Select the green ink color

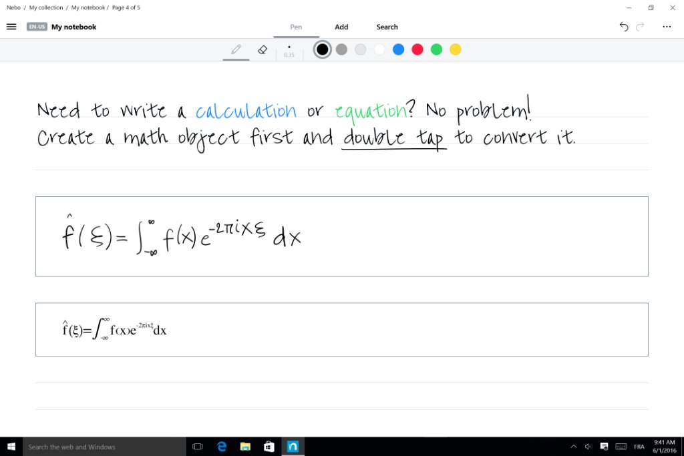[436, 49]
